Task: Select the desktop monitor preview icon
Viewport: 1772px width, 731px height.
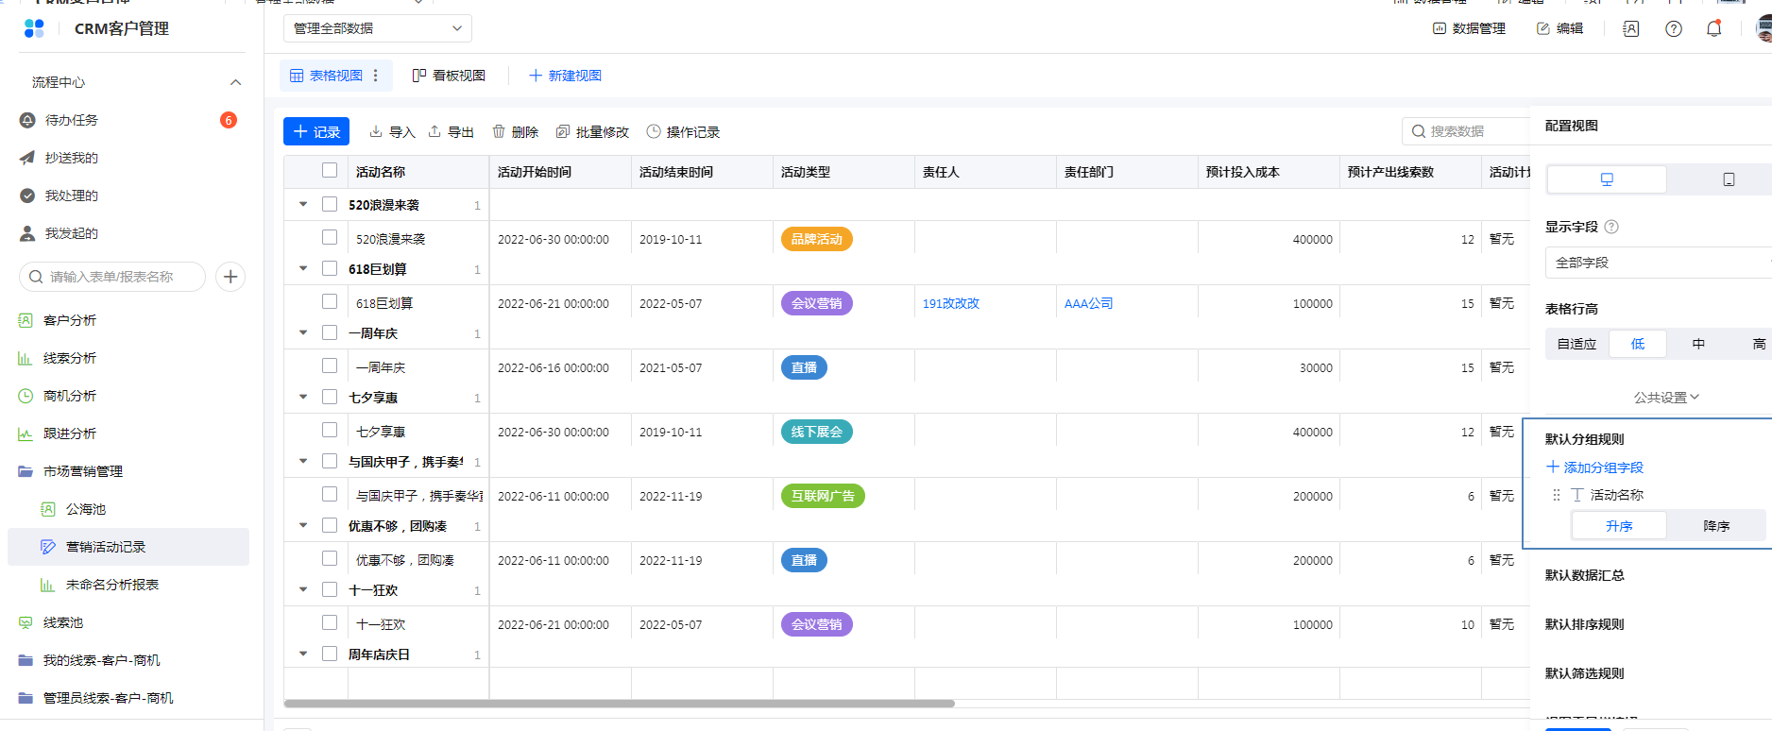Action: coord(1606,179)
